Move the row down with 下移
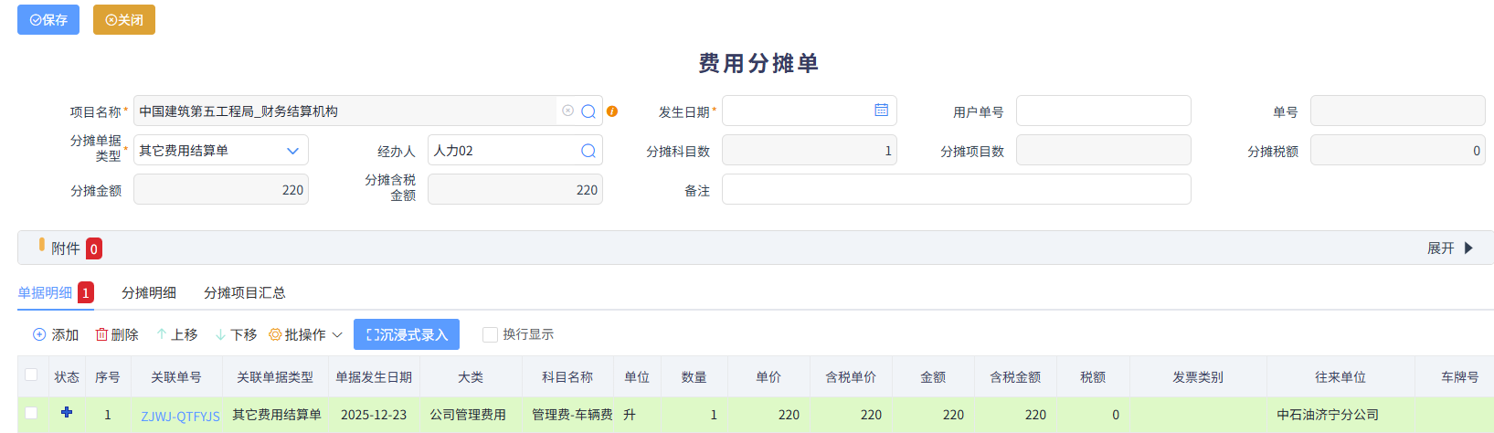 236,335
